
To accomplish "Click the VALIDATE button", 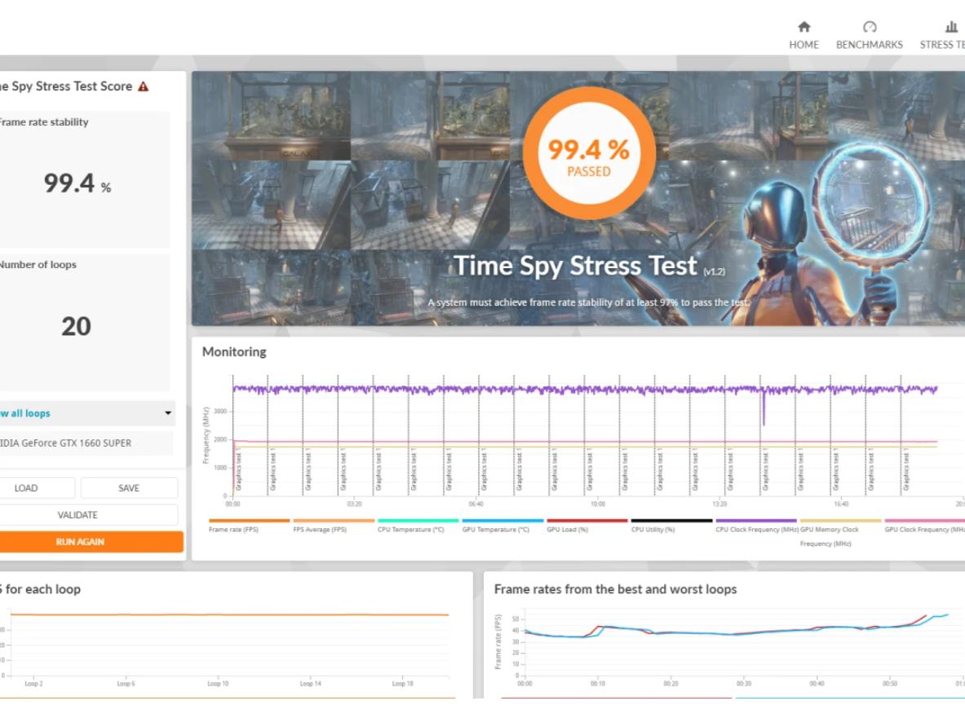I will [x=78, y=515].
